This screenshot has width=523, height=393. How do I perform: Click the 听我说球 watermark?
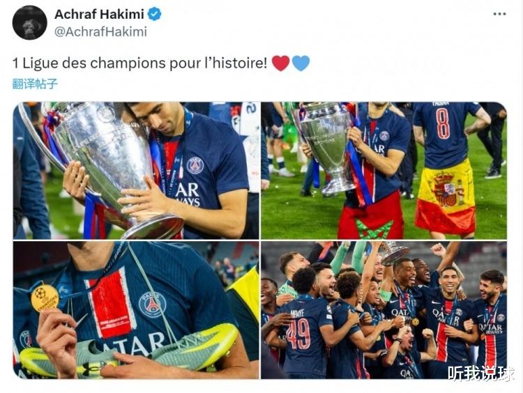tap(480, 373)
